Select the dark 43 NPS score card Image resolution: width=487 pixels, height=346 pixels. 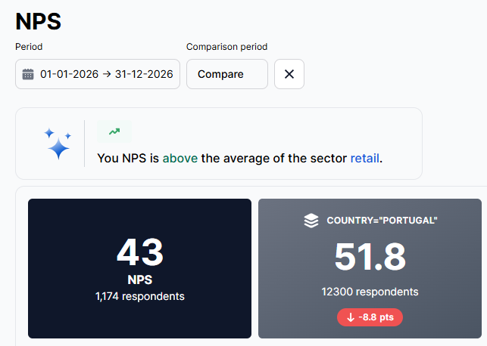139,268
